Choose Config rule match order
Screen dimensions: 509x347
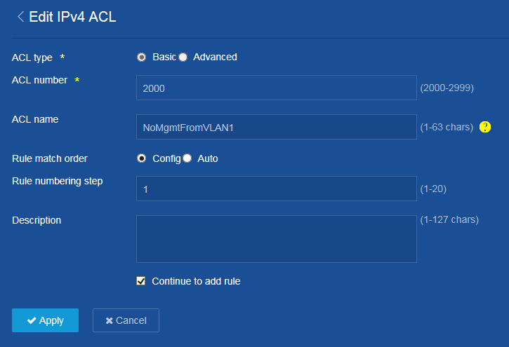coord(141,158)
